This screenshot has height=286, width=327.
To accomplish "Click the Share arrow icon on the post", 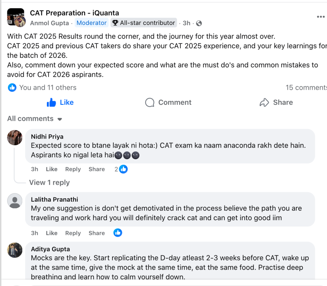I will [264, 102].
